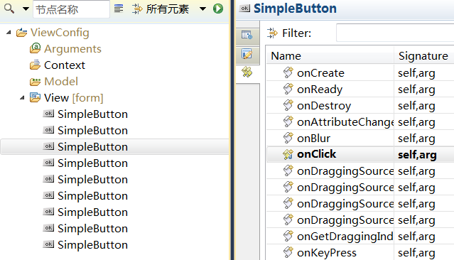The width and height of the screenshot is (454, 260).
Task: Click the text-lines icon after 节点名称 field
Action: pos(119,9)
